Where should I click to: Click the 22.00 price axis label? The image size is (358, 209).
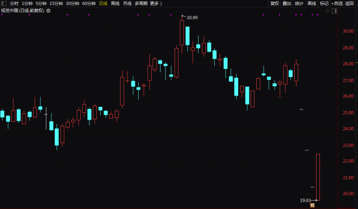pyautogui.click(x=348, y=161)
